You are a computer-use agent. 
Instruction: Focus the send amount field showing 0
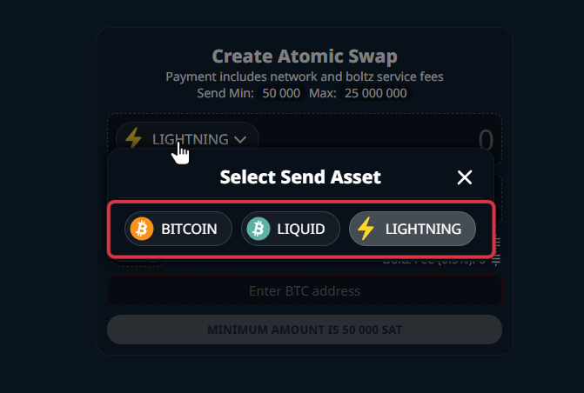tap(485, 139)
